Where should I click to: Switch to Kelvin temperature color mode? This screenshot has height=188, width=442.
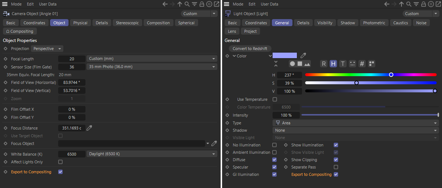(343, 64)
